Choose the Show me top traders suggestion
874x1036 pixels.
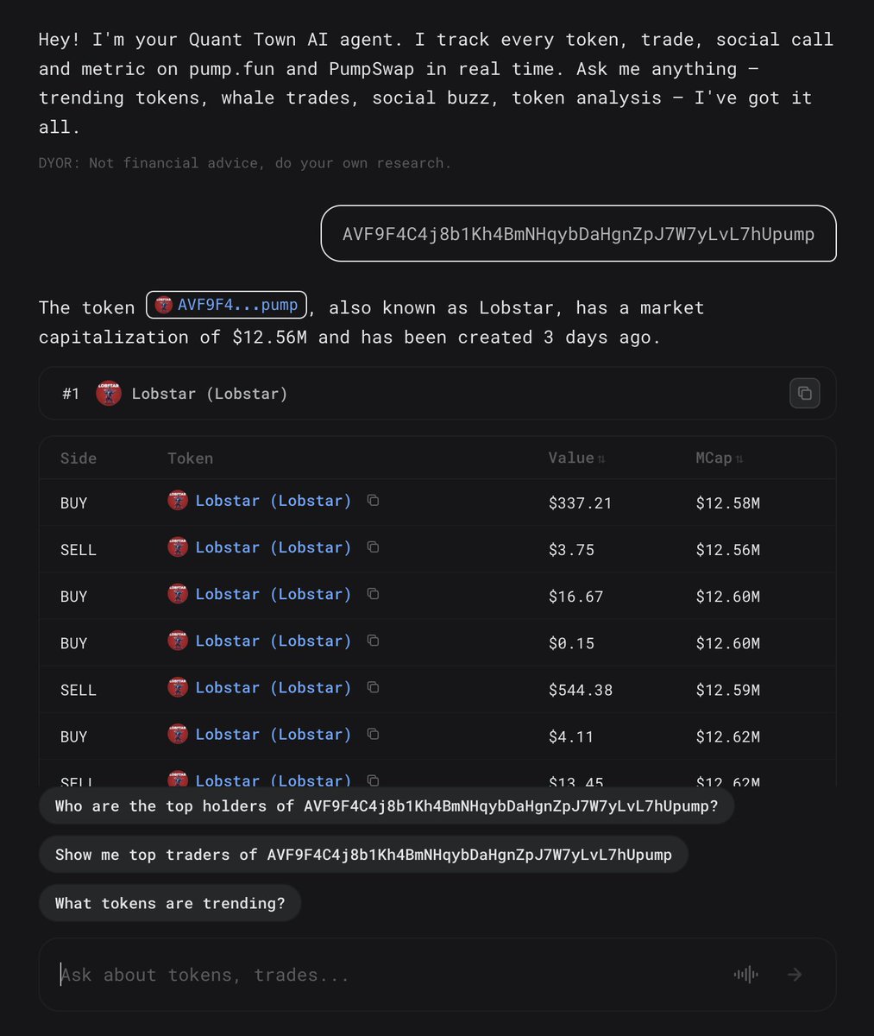coord(363,855)
